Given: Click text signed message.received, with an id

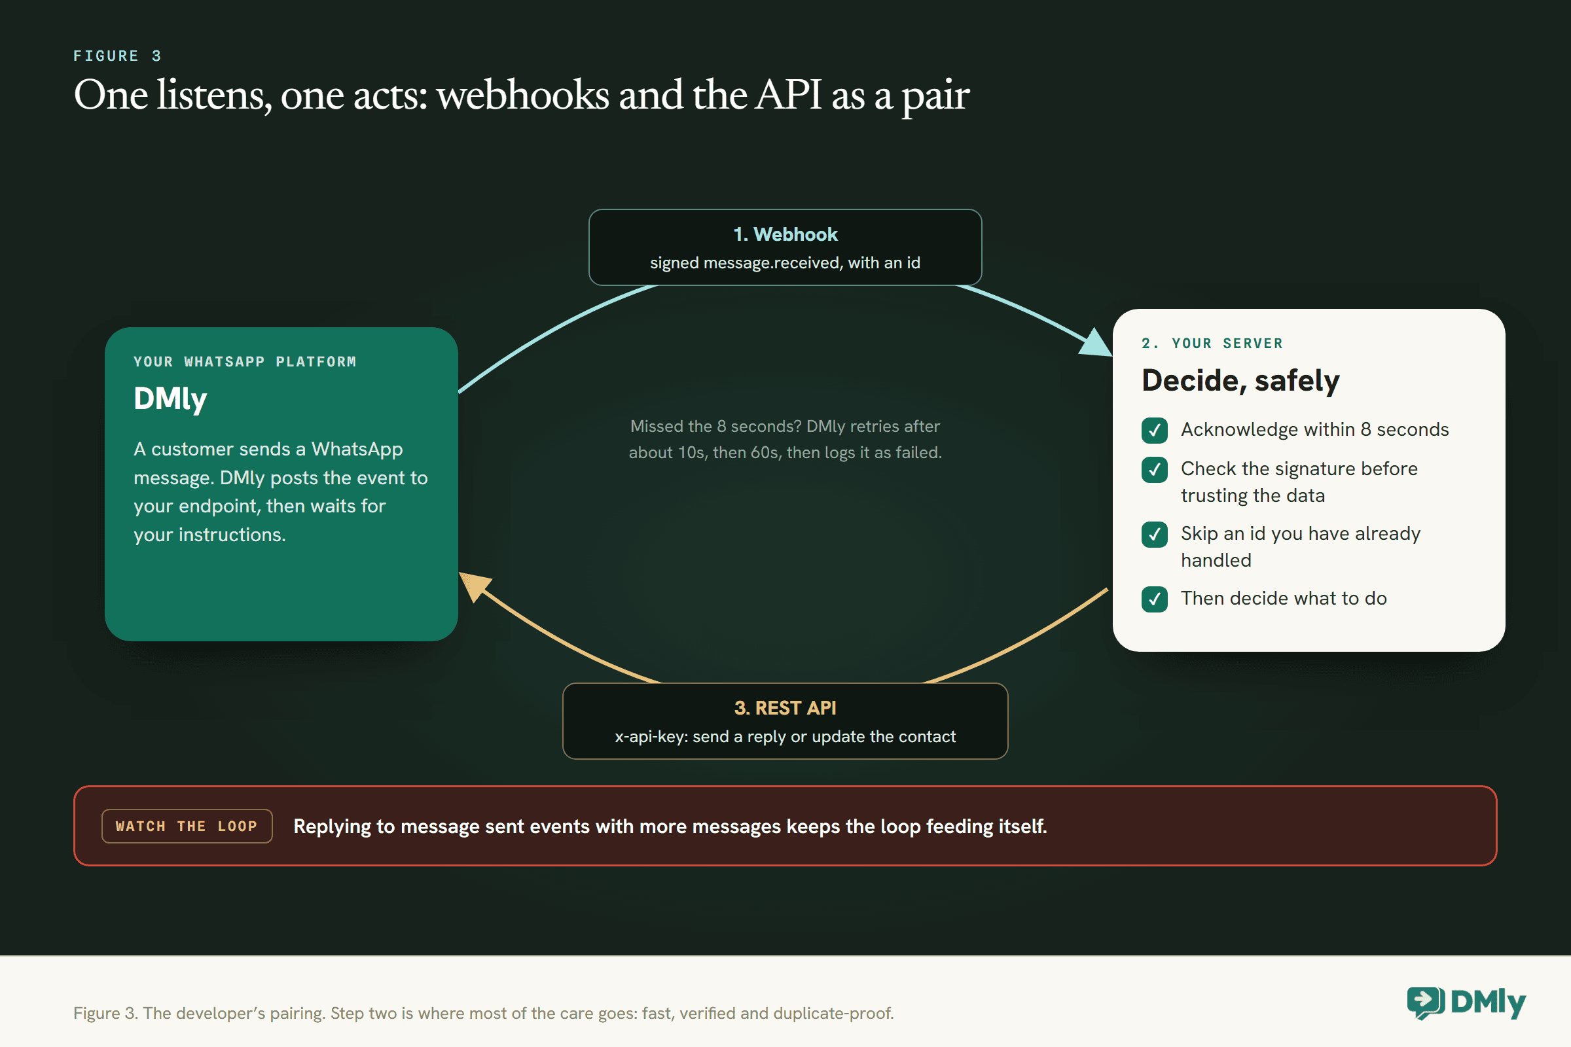Looking at the screenshot, I should 785,263.
